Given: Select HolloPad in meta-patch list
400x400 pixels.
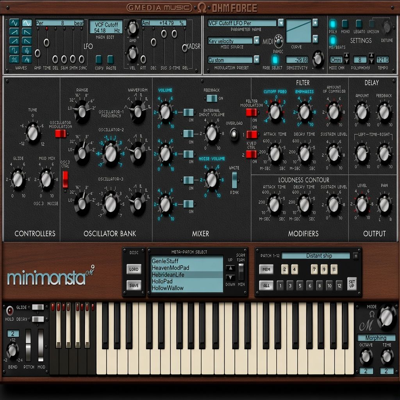Looking at the screenshot, I should pyautogui.click(x=186, y=281).
